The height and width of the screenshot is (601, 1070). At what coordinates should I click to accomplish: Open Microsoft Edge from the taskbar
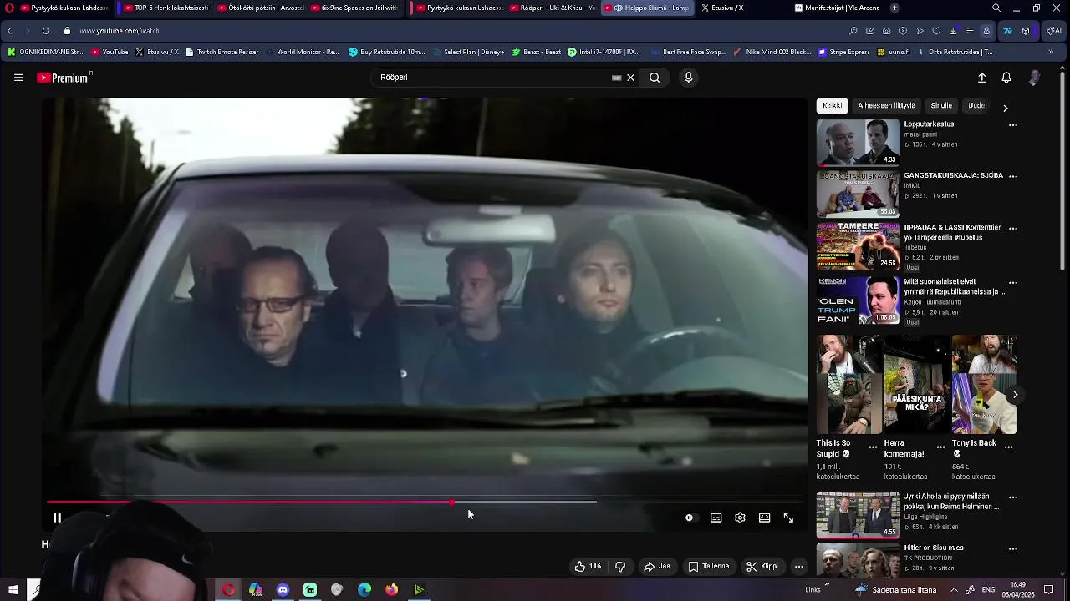tap(364, 590)
